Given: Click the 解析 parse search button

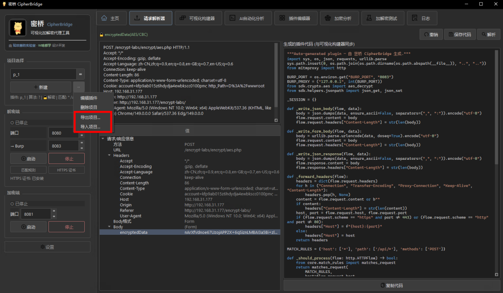Looking at the screenshot, I should pyautogui.click(x=489, y=34).
